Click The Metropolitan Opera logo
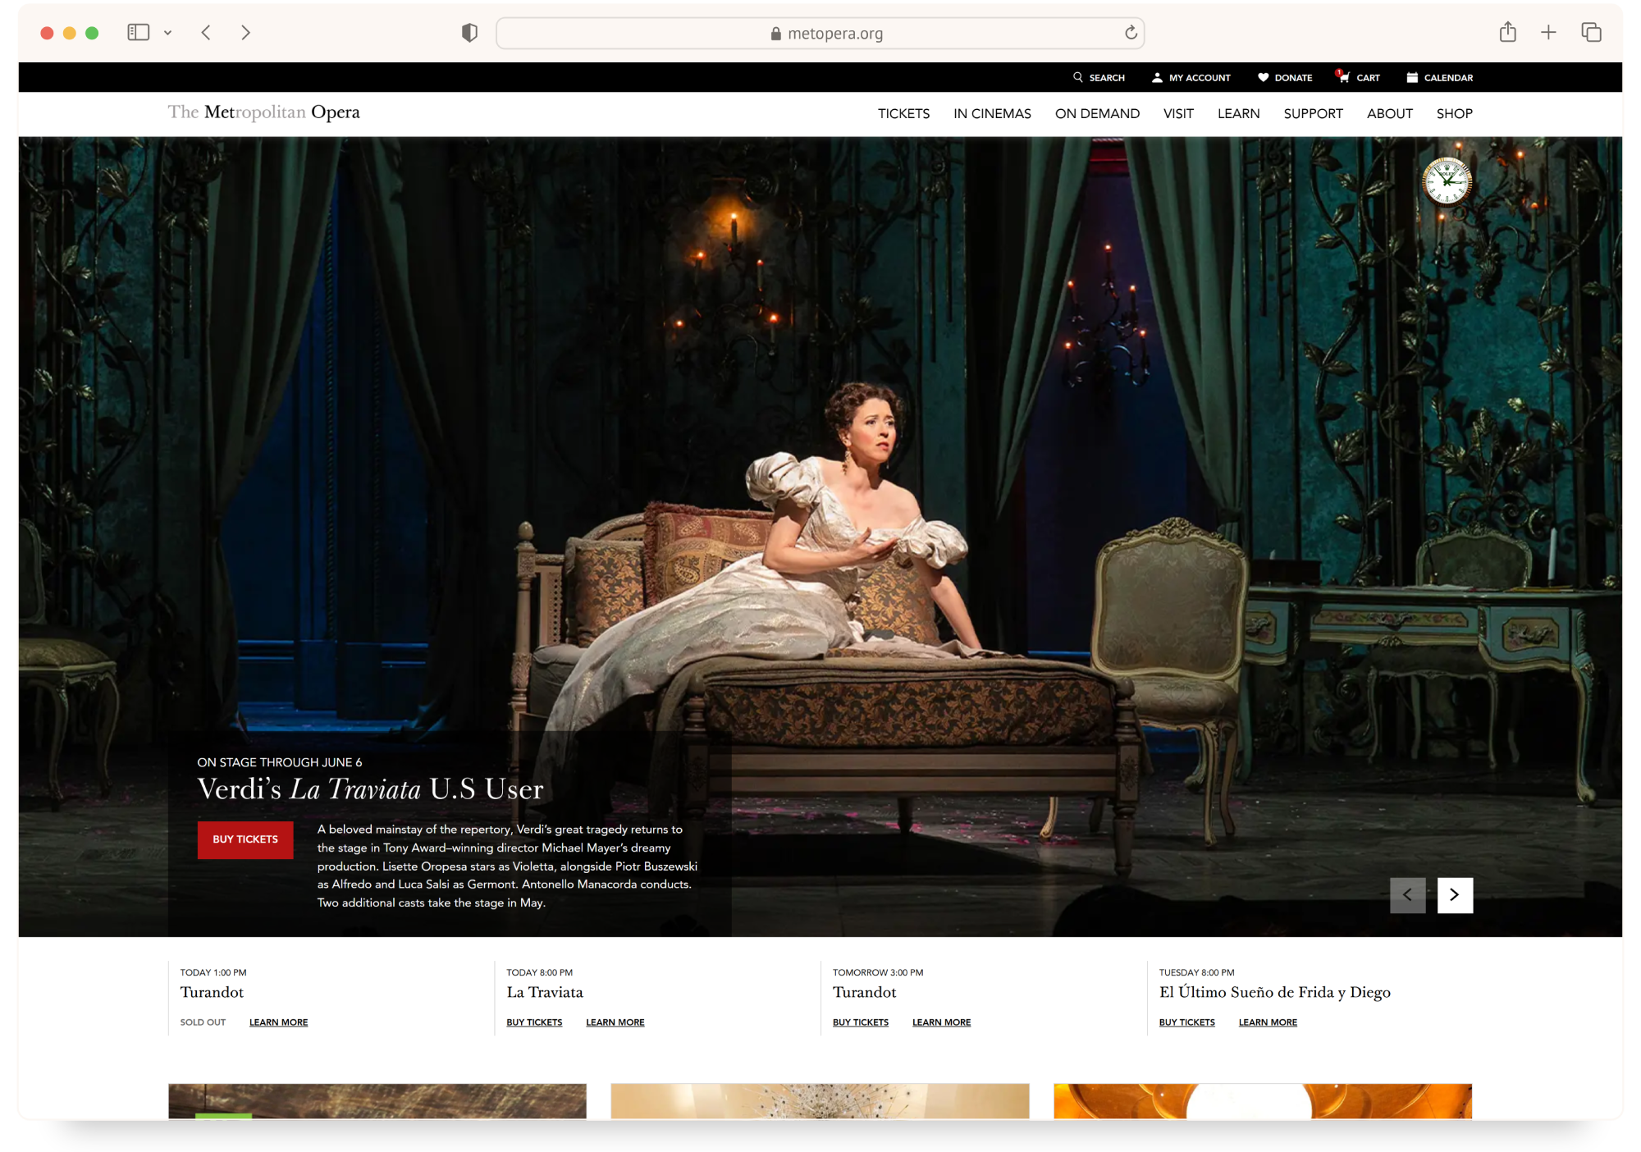This screenshot has width=1641, height=1152. pyautogui.click(x=264, y=112)
